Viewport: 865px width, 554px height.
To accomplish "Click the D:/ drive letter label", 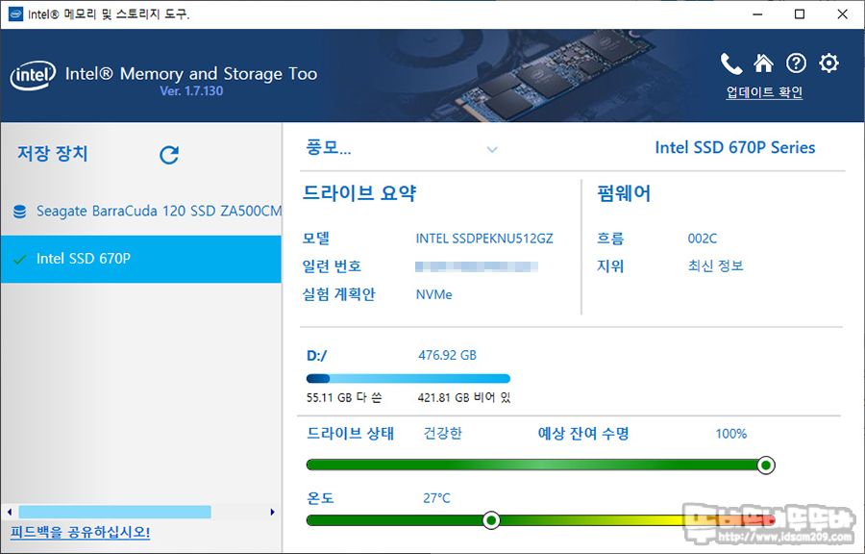I will (316, 356).
